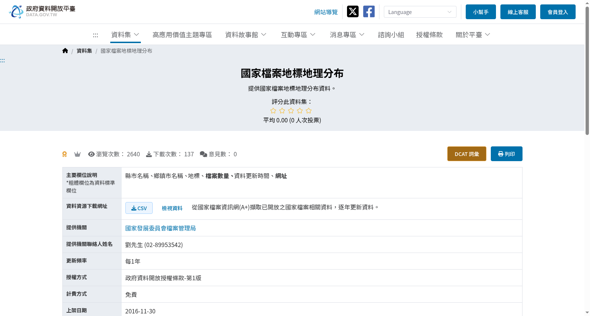This screenshot has height=316, width=590.
Task: Expand the 資料集 menu
Action: click(125, 35)
